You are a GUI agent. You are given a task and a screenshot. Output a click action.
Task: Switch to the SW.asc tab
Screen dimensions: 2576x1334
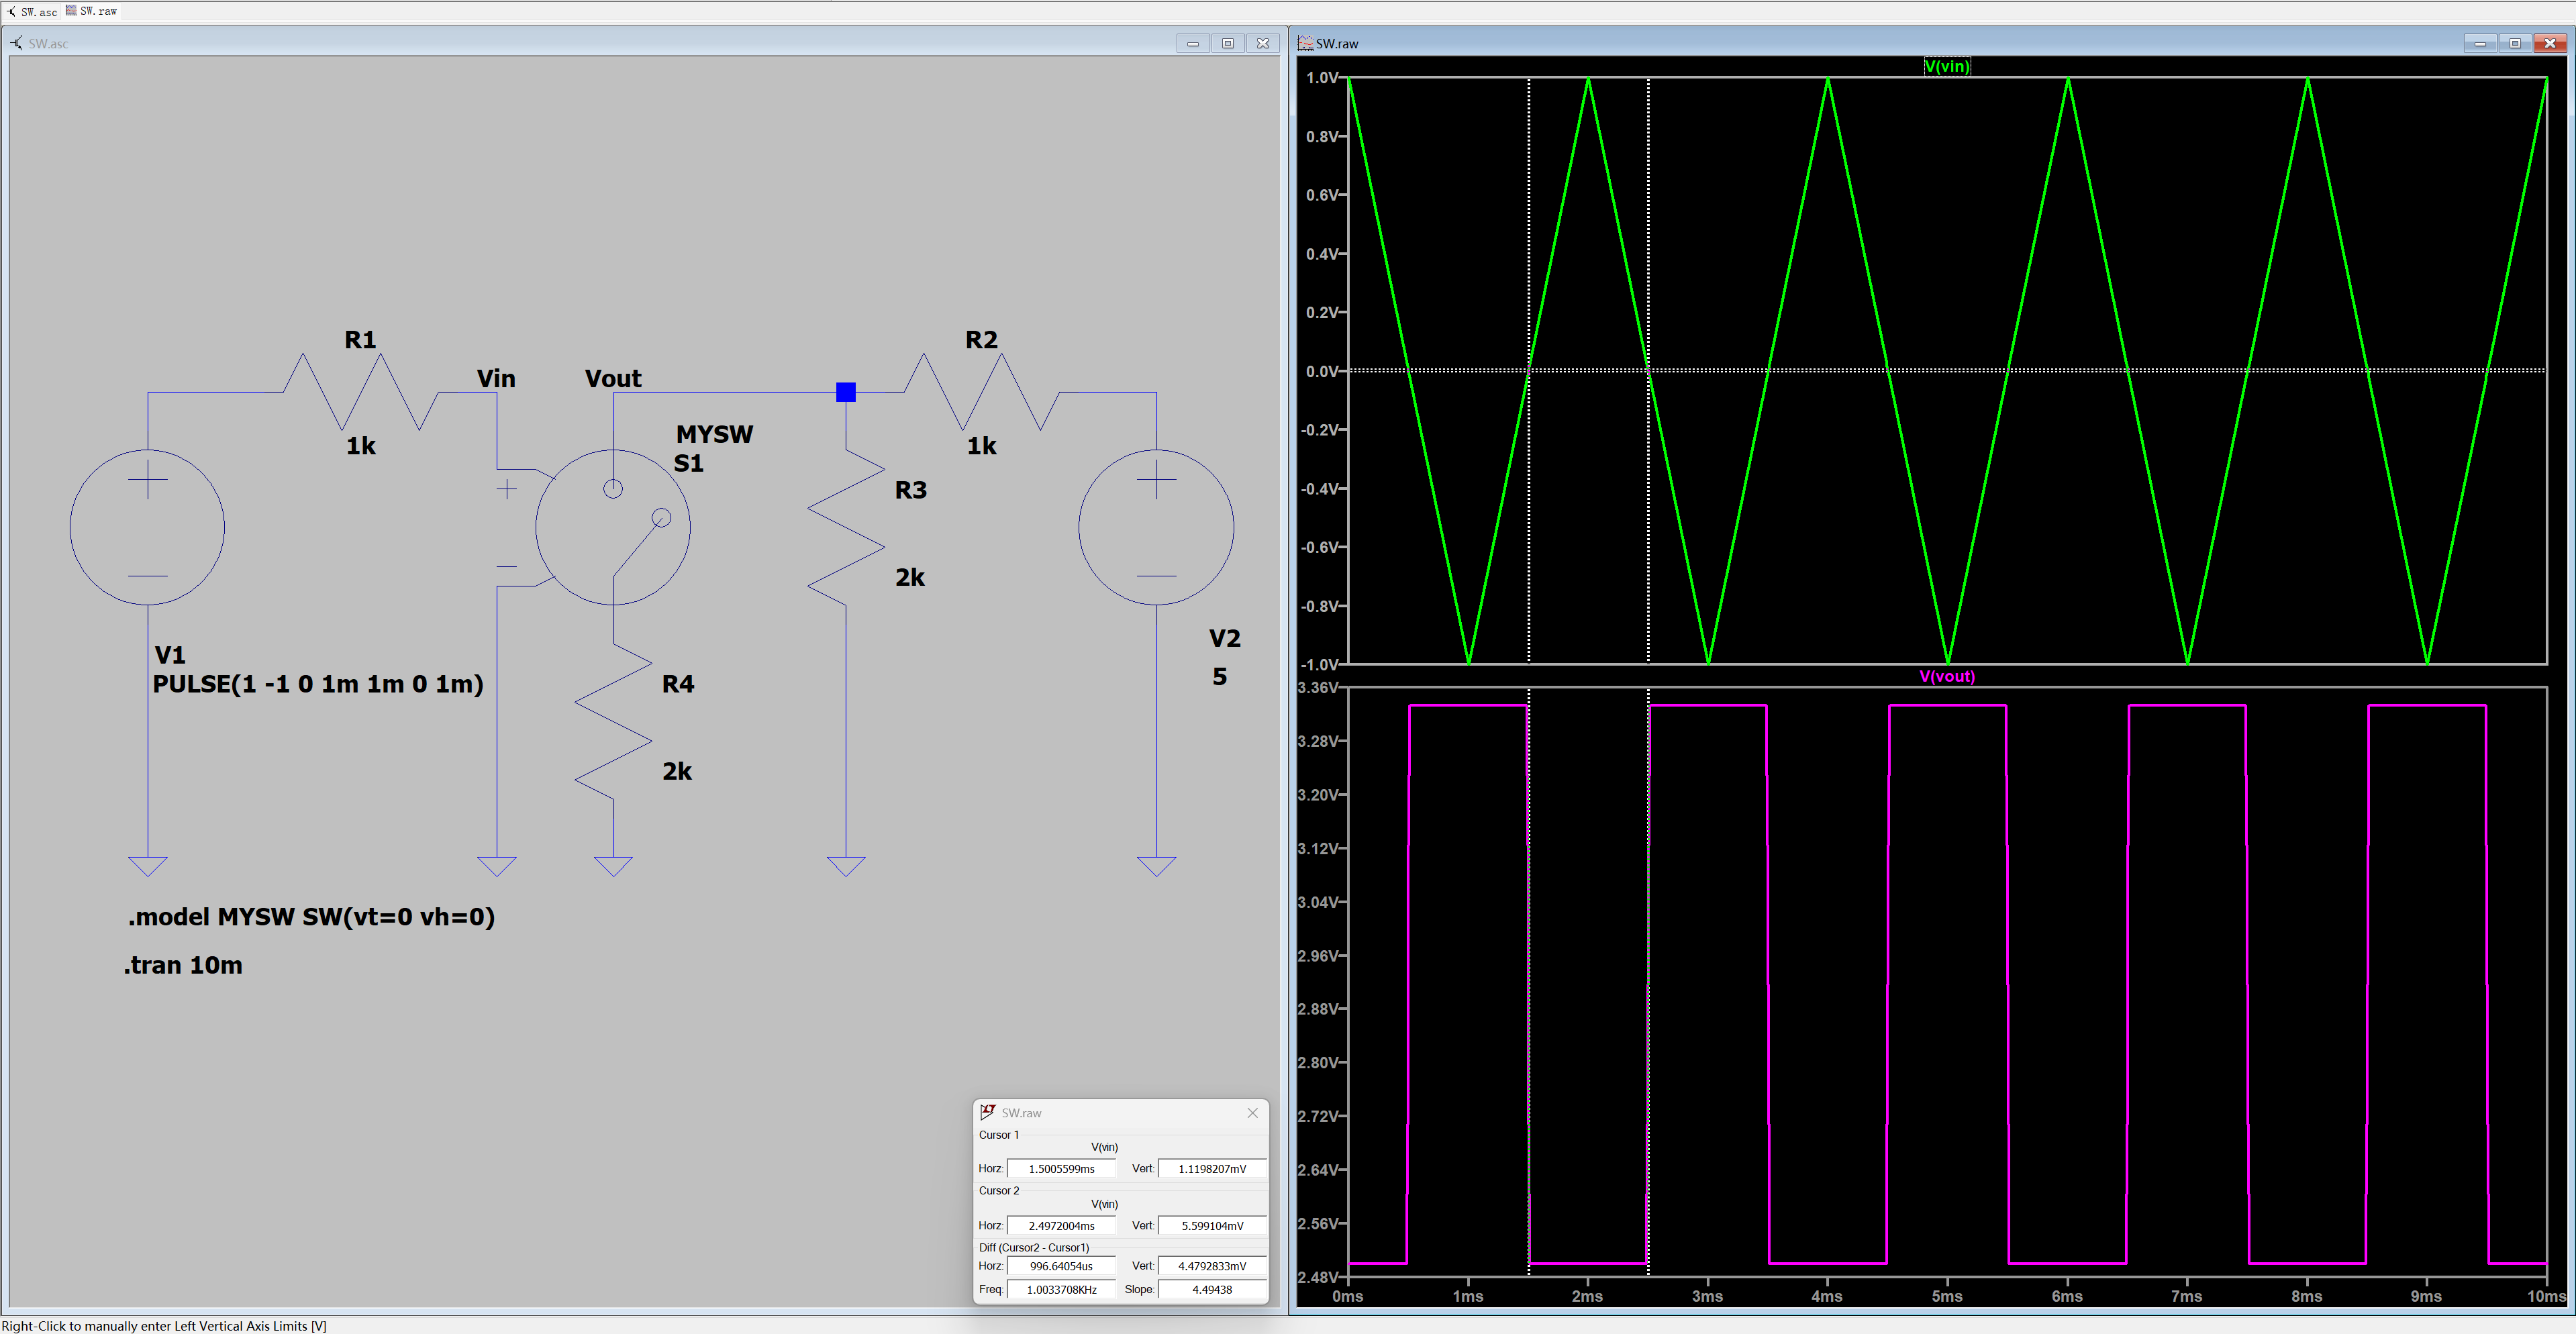point(32,11)
